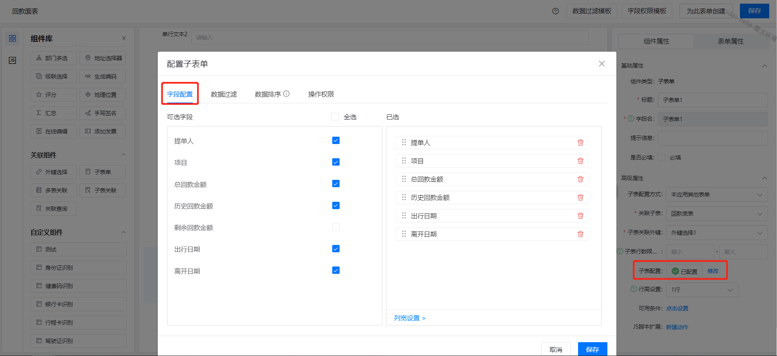Open 行高设置 dropdown showing 1行
The width and height of the screenshot is (777, 356).
click(702, 290)
